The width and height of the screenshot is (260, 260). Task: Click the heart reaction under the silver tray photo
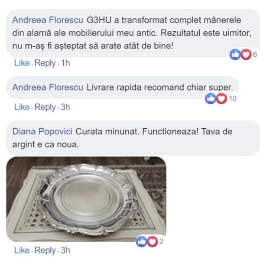tap(152, 242)
